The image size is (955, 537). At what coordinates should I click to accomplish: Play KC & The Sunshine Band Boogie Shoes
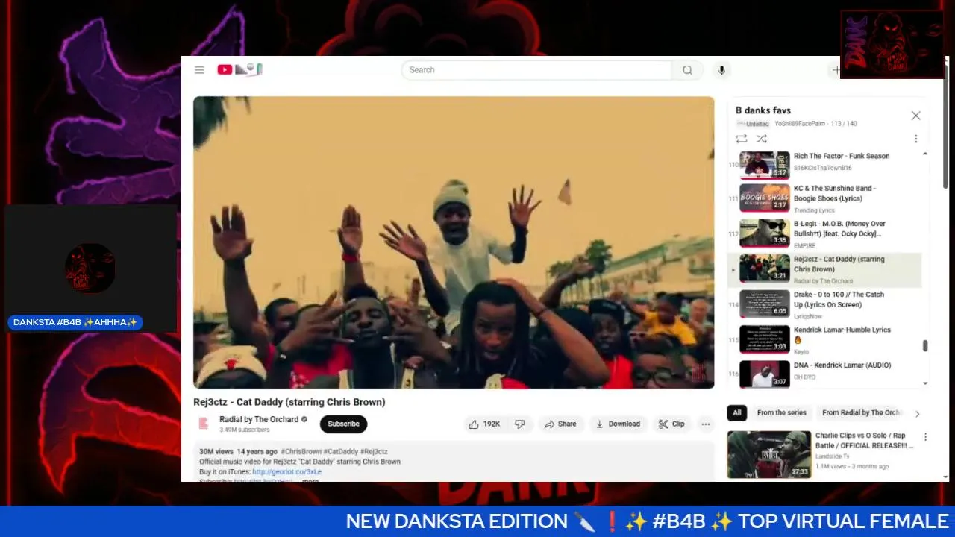click(x=824, y=198)
